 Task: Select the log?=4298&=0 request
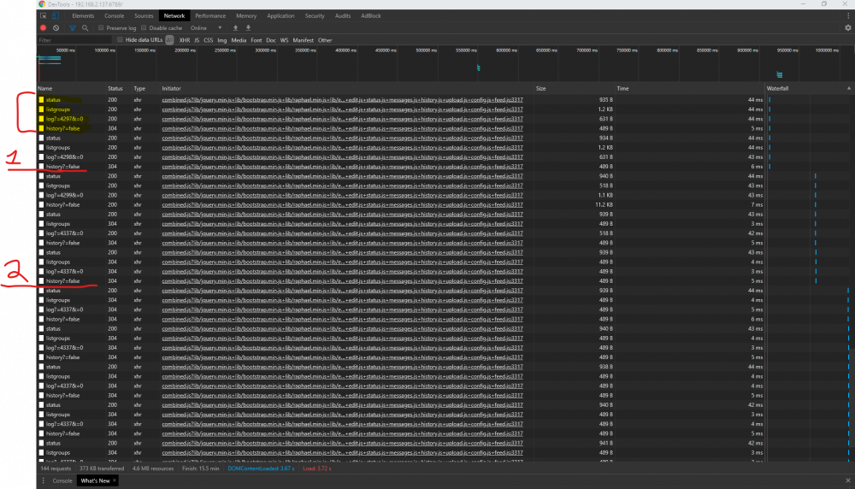pyautogui.click(x=64, y=157)
